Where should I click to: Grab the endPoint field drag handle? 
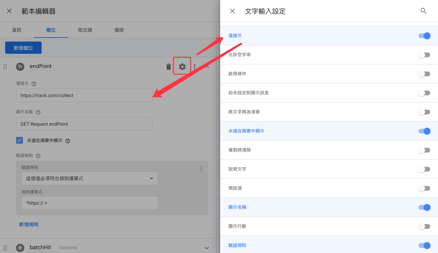[x=5, y=67]
